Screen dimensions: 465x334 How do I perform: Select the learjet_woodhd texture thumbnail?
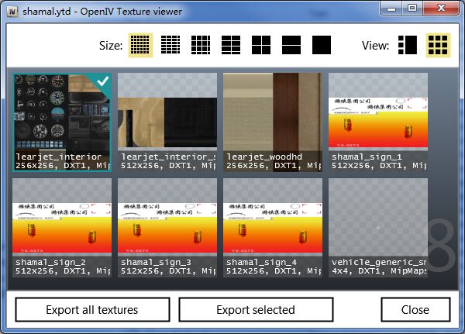(x=273, y=122)
